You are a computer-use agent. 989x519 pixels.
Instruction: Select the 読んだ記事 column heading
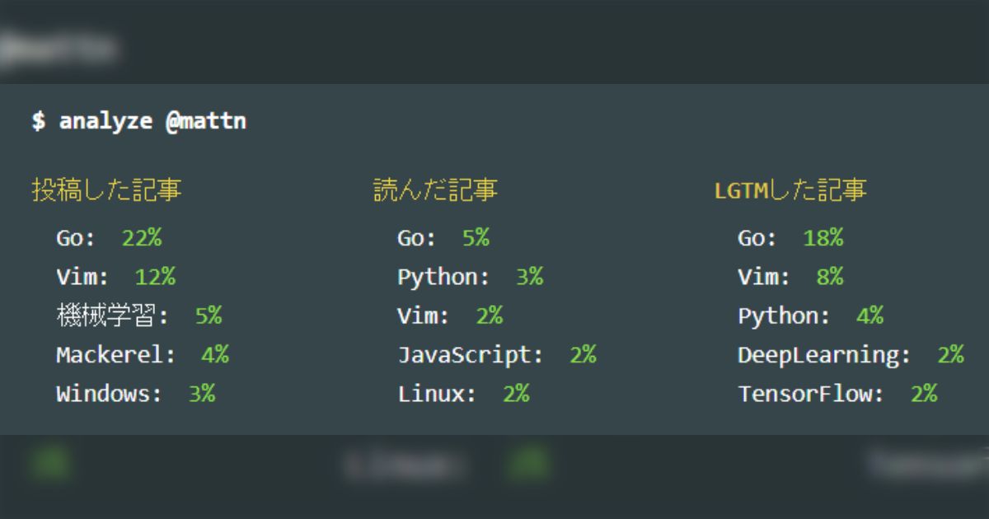pos(435,191)
